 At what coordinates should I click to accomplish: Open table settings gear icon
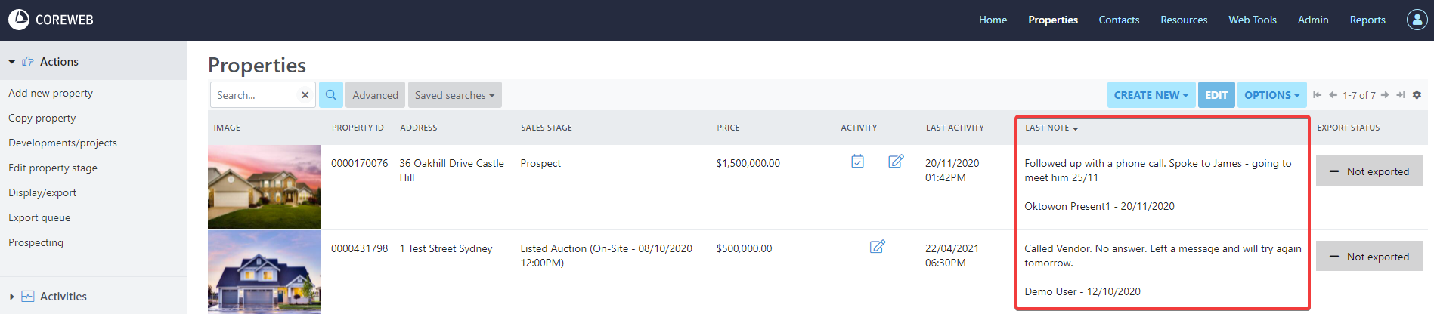coord(1417,95)
